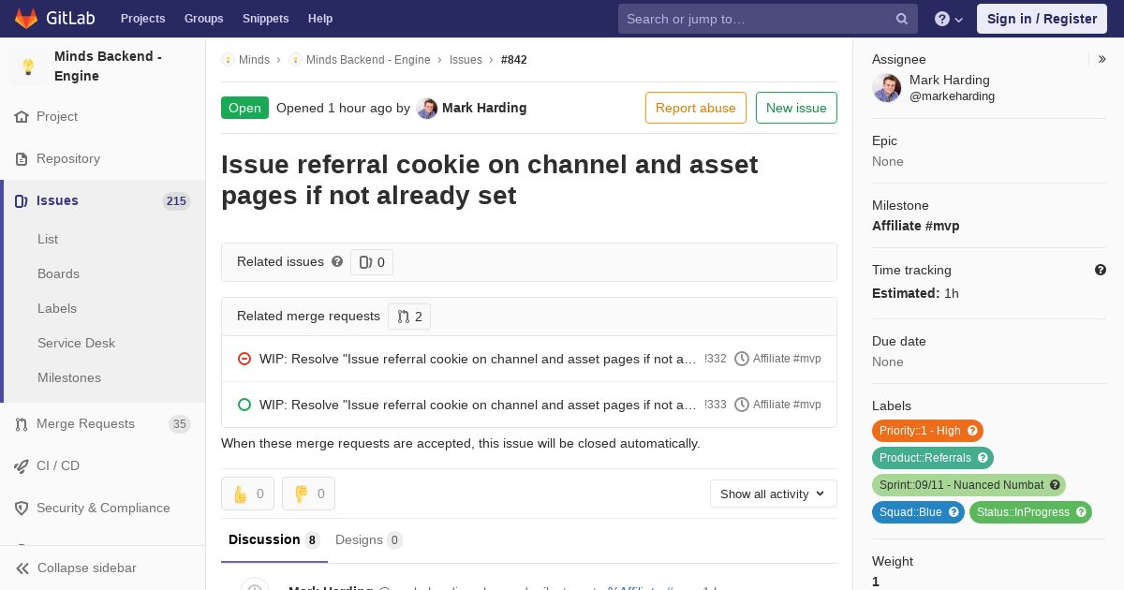Click the related issues count badge icon

click(365, 262)
